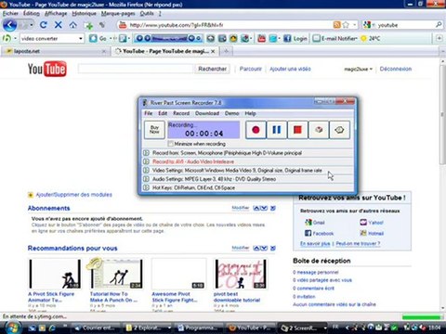Reload the page in Firefox

(44, 25)
